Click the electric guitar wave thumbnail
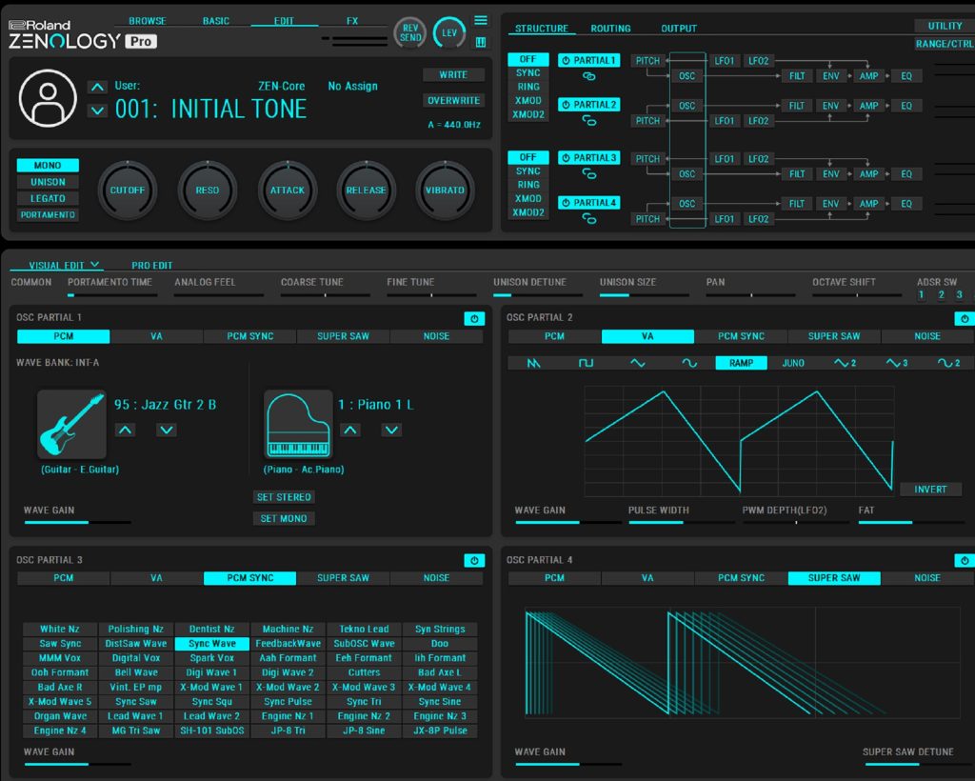Screen dimensions: 975x781 click(x=72, y=425)
